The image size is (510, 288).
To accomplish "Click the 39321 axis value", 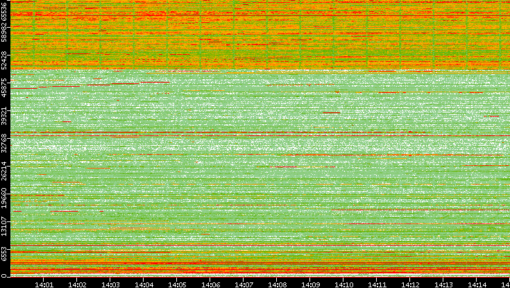I will [x=4, y=115].
